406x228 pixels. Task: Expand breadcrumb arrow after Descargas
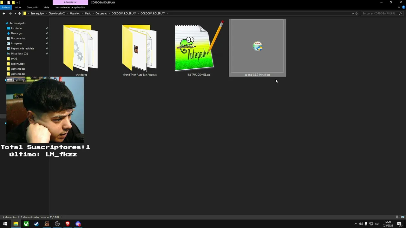pos(109,14)
